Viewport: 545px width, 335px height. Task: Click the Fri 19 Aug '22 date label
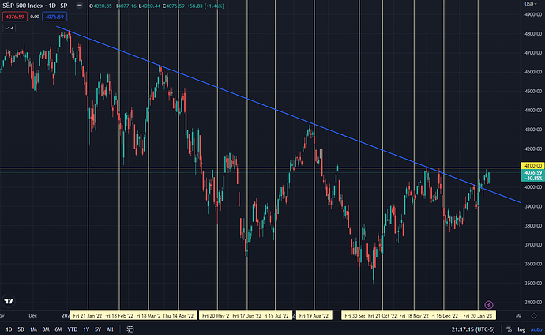(x=314, y=316)
